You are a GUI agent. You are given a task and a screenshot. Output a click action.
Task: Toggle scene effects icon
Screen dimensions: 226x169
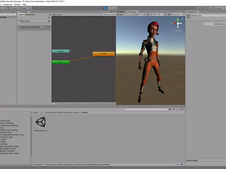(x=148, y=15)
